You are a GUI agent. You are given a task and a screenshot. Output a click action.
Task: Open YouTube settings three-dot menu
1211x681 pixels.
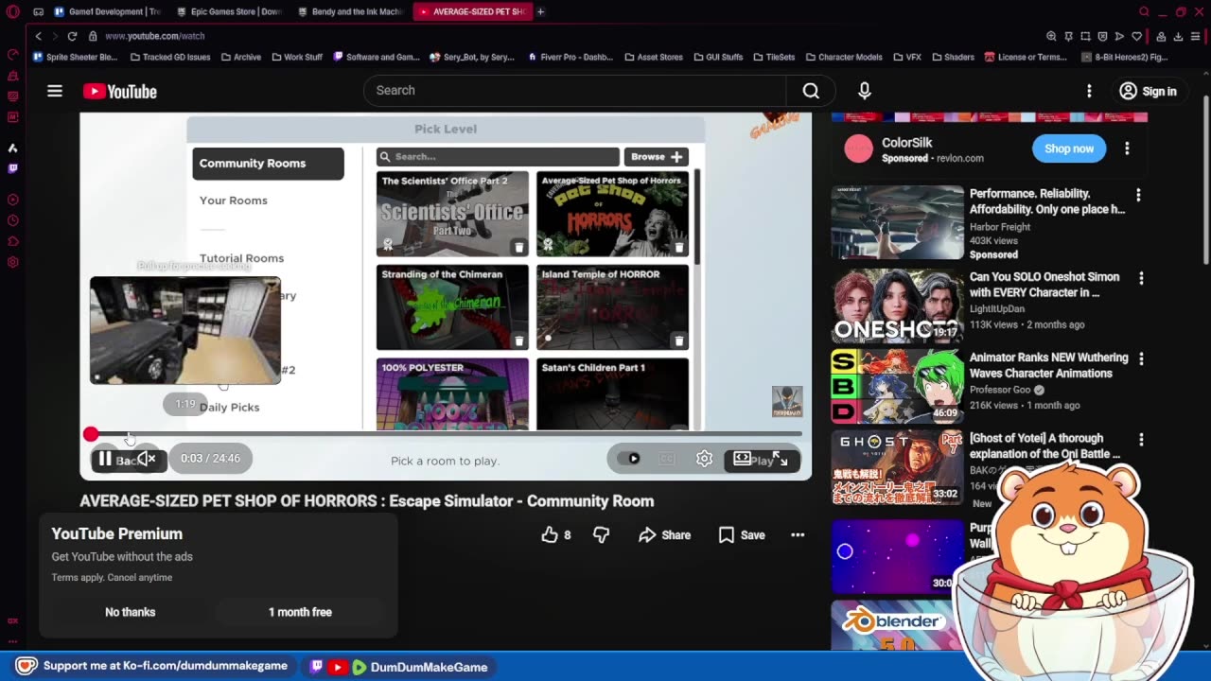click(1089, 91)
